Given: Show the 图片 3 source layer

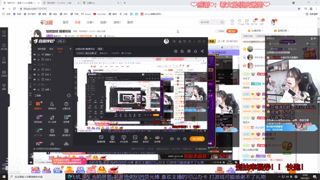Looking at the screenshot, I should click(34, 64).
